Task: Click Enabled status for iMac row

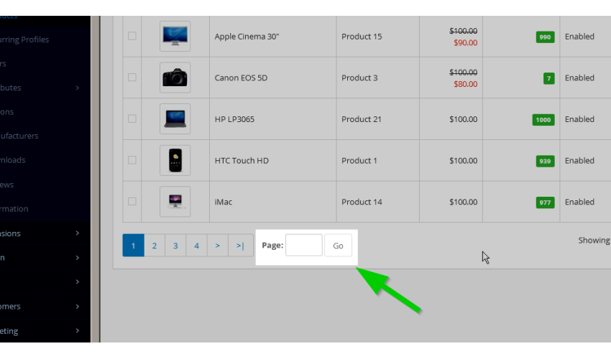Action: (x=579, y=202)
